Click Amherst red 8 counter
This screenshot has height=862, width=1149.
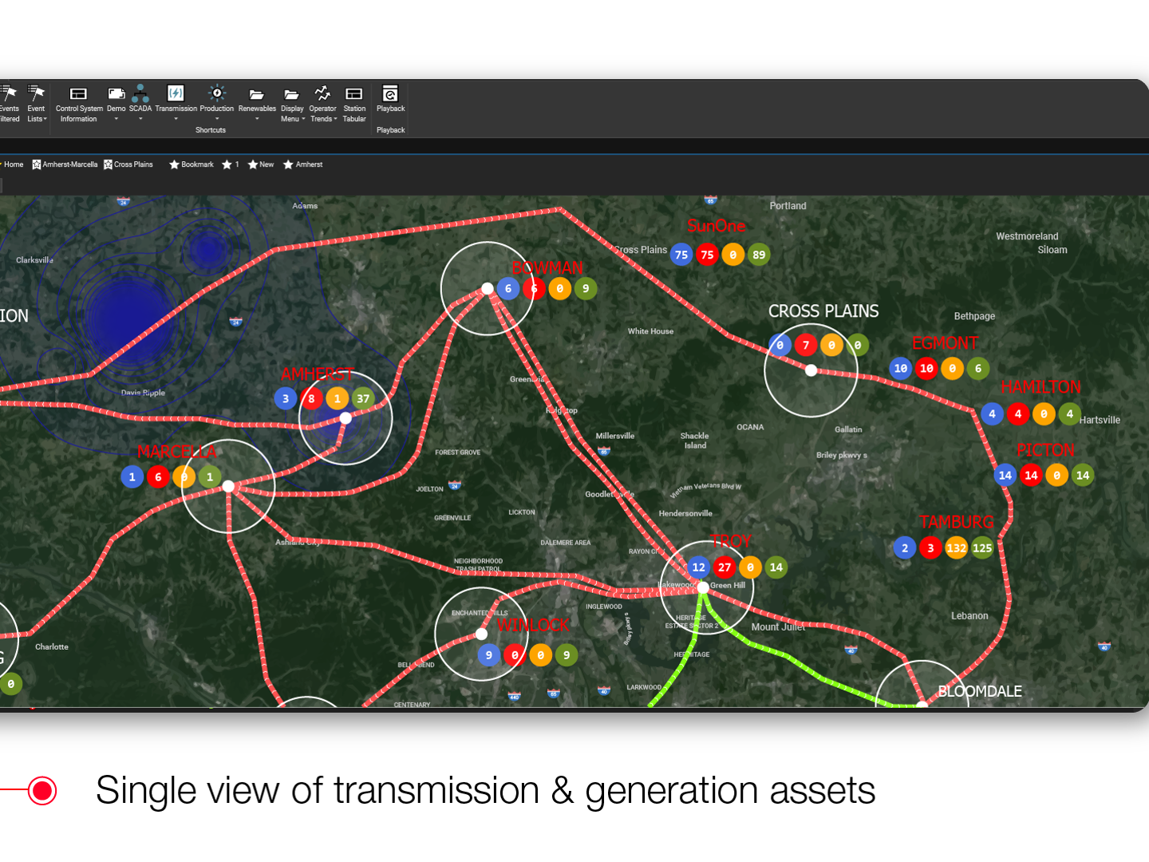tap(311, 398)
